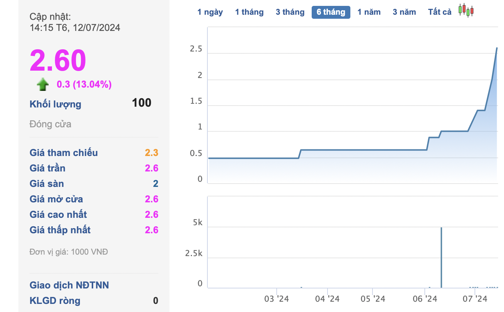Click the change value 0.3 (13.04%)
This screenshot has height=312, width=504.
coord(84,85)
